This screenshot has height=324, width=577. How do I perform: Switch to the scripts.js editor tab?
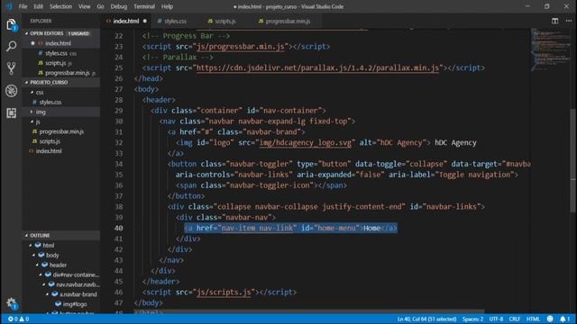tap(224, 21)
